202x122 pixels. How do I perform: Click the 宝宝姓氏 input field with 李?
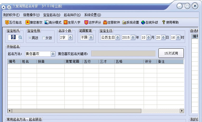pyautogui.click(x=13, y=37)
